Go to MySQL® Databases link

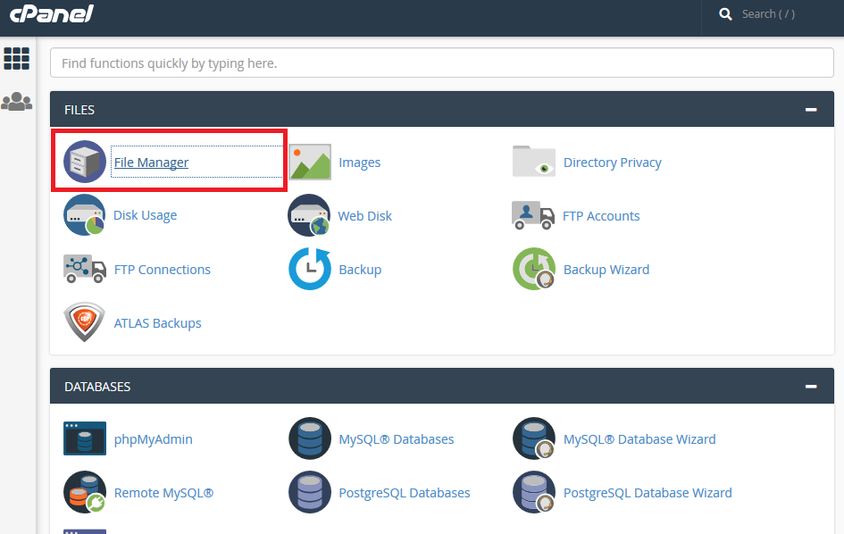coord(397,439)
